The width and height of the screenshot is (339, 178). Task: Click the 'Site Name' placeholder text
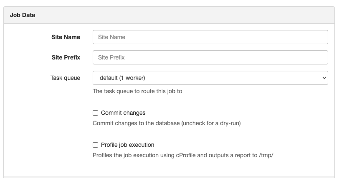111,37
